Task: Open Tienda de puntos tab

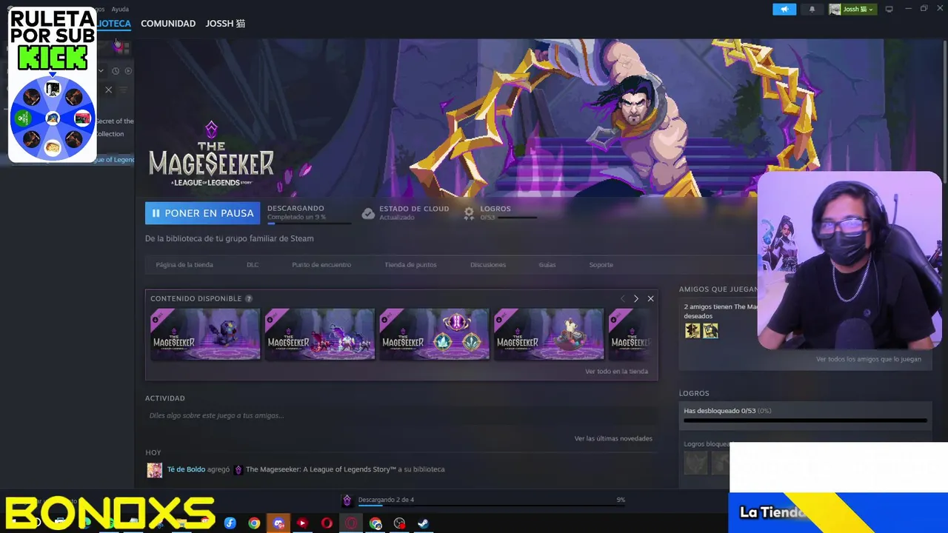Action: pyautogui.click(x=410, y=264)
